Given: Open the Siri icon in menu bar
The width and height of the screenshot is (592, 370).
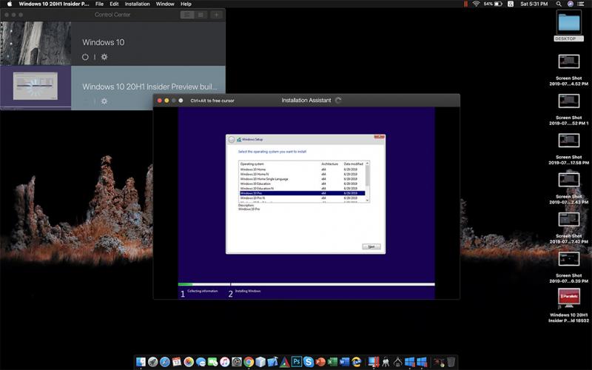Looking at the screenshot, I should (570, 4).
